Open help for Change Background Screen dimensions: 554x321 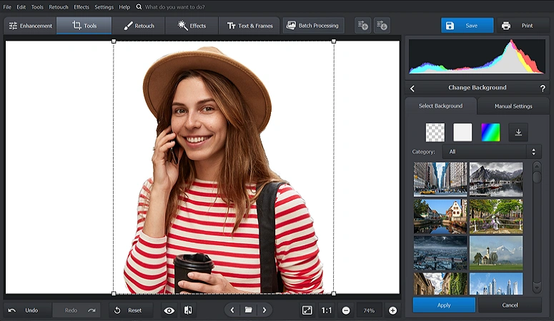pyautogui.click(x=543, y=88)
